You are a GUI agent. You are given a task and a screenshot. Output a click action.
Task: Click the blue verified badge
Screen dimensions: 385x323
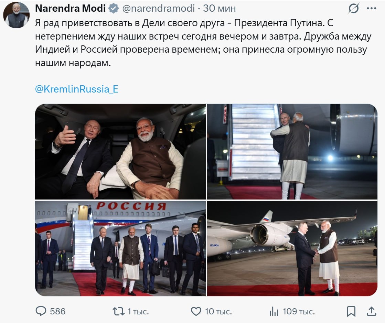click(114, 8)
